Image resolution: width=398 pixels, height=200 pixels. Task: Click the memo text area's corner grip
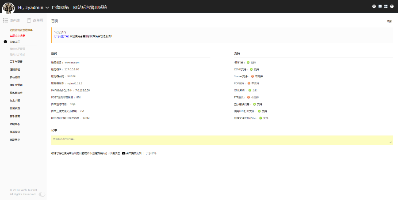[x=390, y=142]
